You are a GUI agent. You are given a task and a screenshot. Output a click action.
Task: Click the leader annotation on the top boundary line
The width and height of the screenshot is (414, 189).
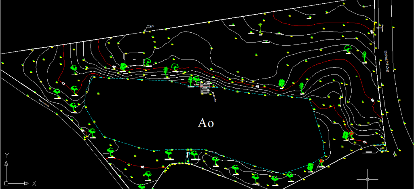tap(150, 27)
